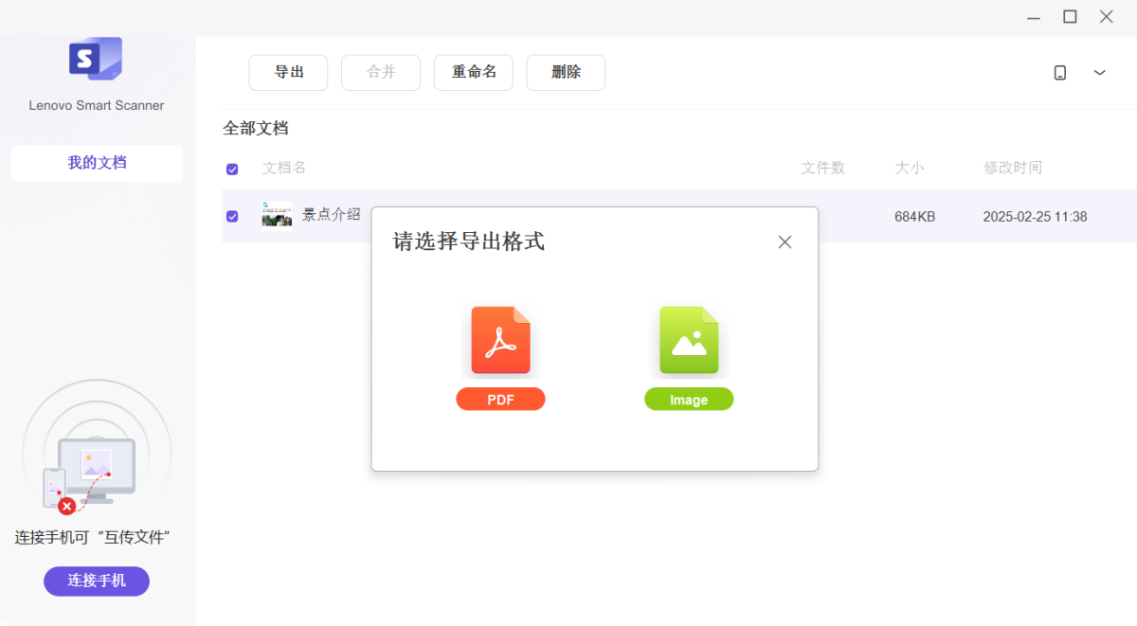Click the phone device icon in top toolbar
The width and height of the screenshot is (1137, 626).
coord(1060,73)
